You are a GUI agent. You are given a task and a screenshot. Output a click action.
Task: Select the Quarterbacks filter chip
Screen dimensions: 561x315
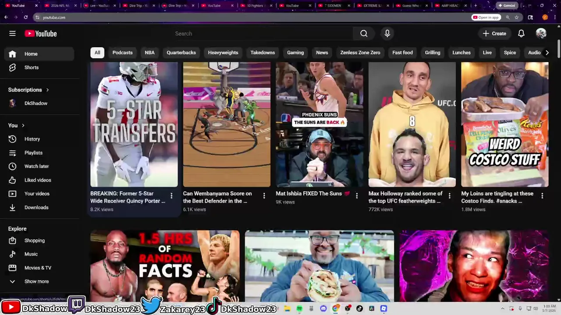(181, 52)
